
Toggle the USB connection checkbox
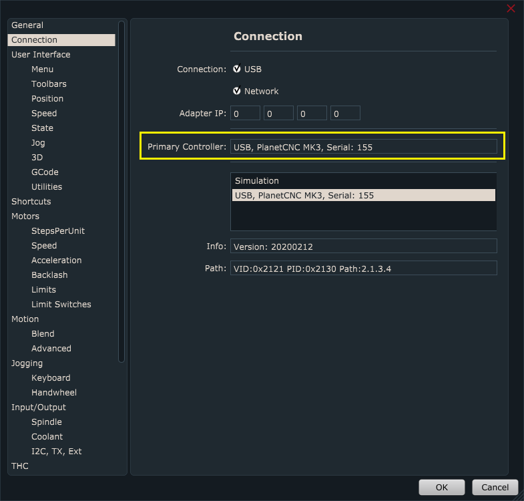pyautogui.click(x=237, y=69)
